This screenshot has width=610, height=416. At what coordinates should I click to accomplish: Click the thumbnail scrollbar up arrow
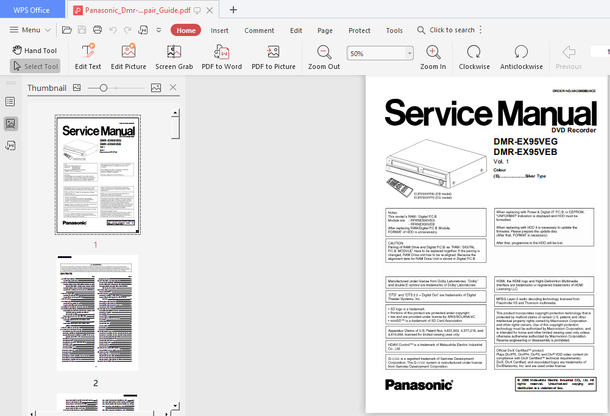pyautogui.click(x=175, y=113)
